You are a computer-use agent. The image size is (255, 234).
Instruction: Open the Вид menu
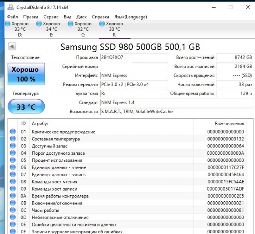pos(67,17)
